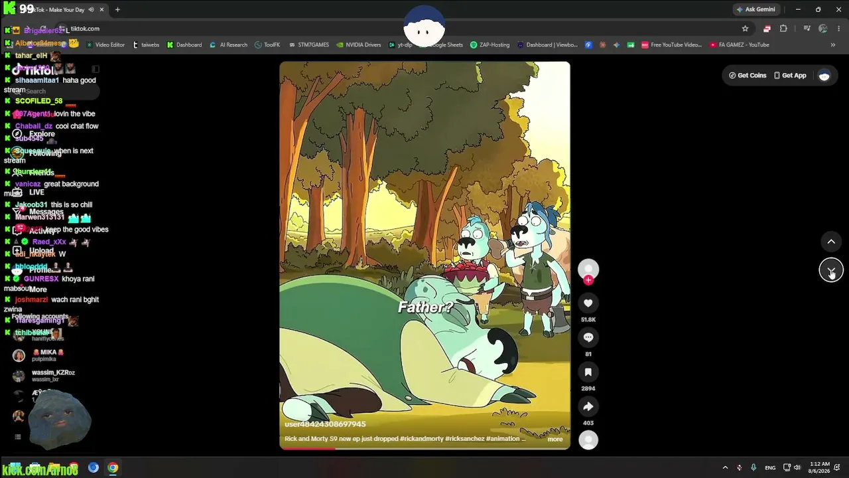Go to the next video with down arrow
Image resolution: width=849 pixels, height=478 pixels.
tap(831, 270)
